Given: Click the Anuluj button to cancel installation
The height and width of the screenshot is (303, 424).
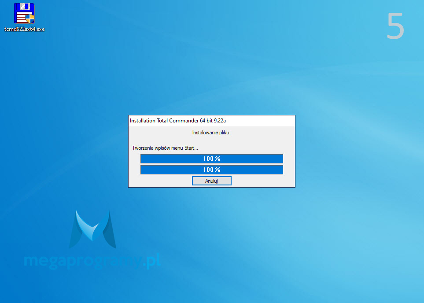Looking at the screenshot, I should (x=211, y=181).
